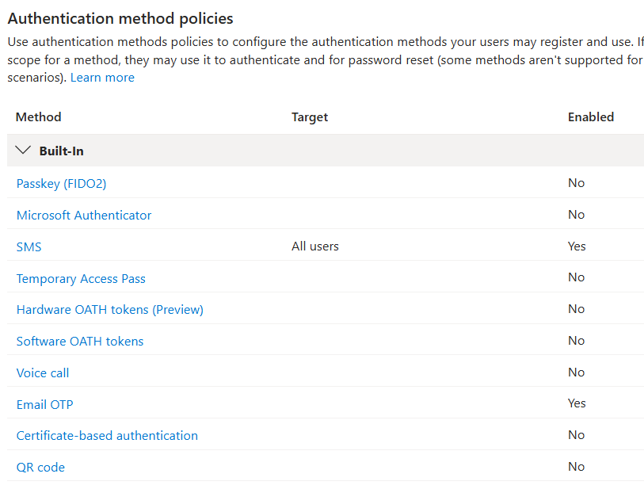Click the Authentication method policies heading

pyautogui.click(x=120, y=19)
